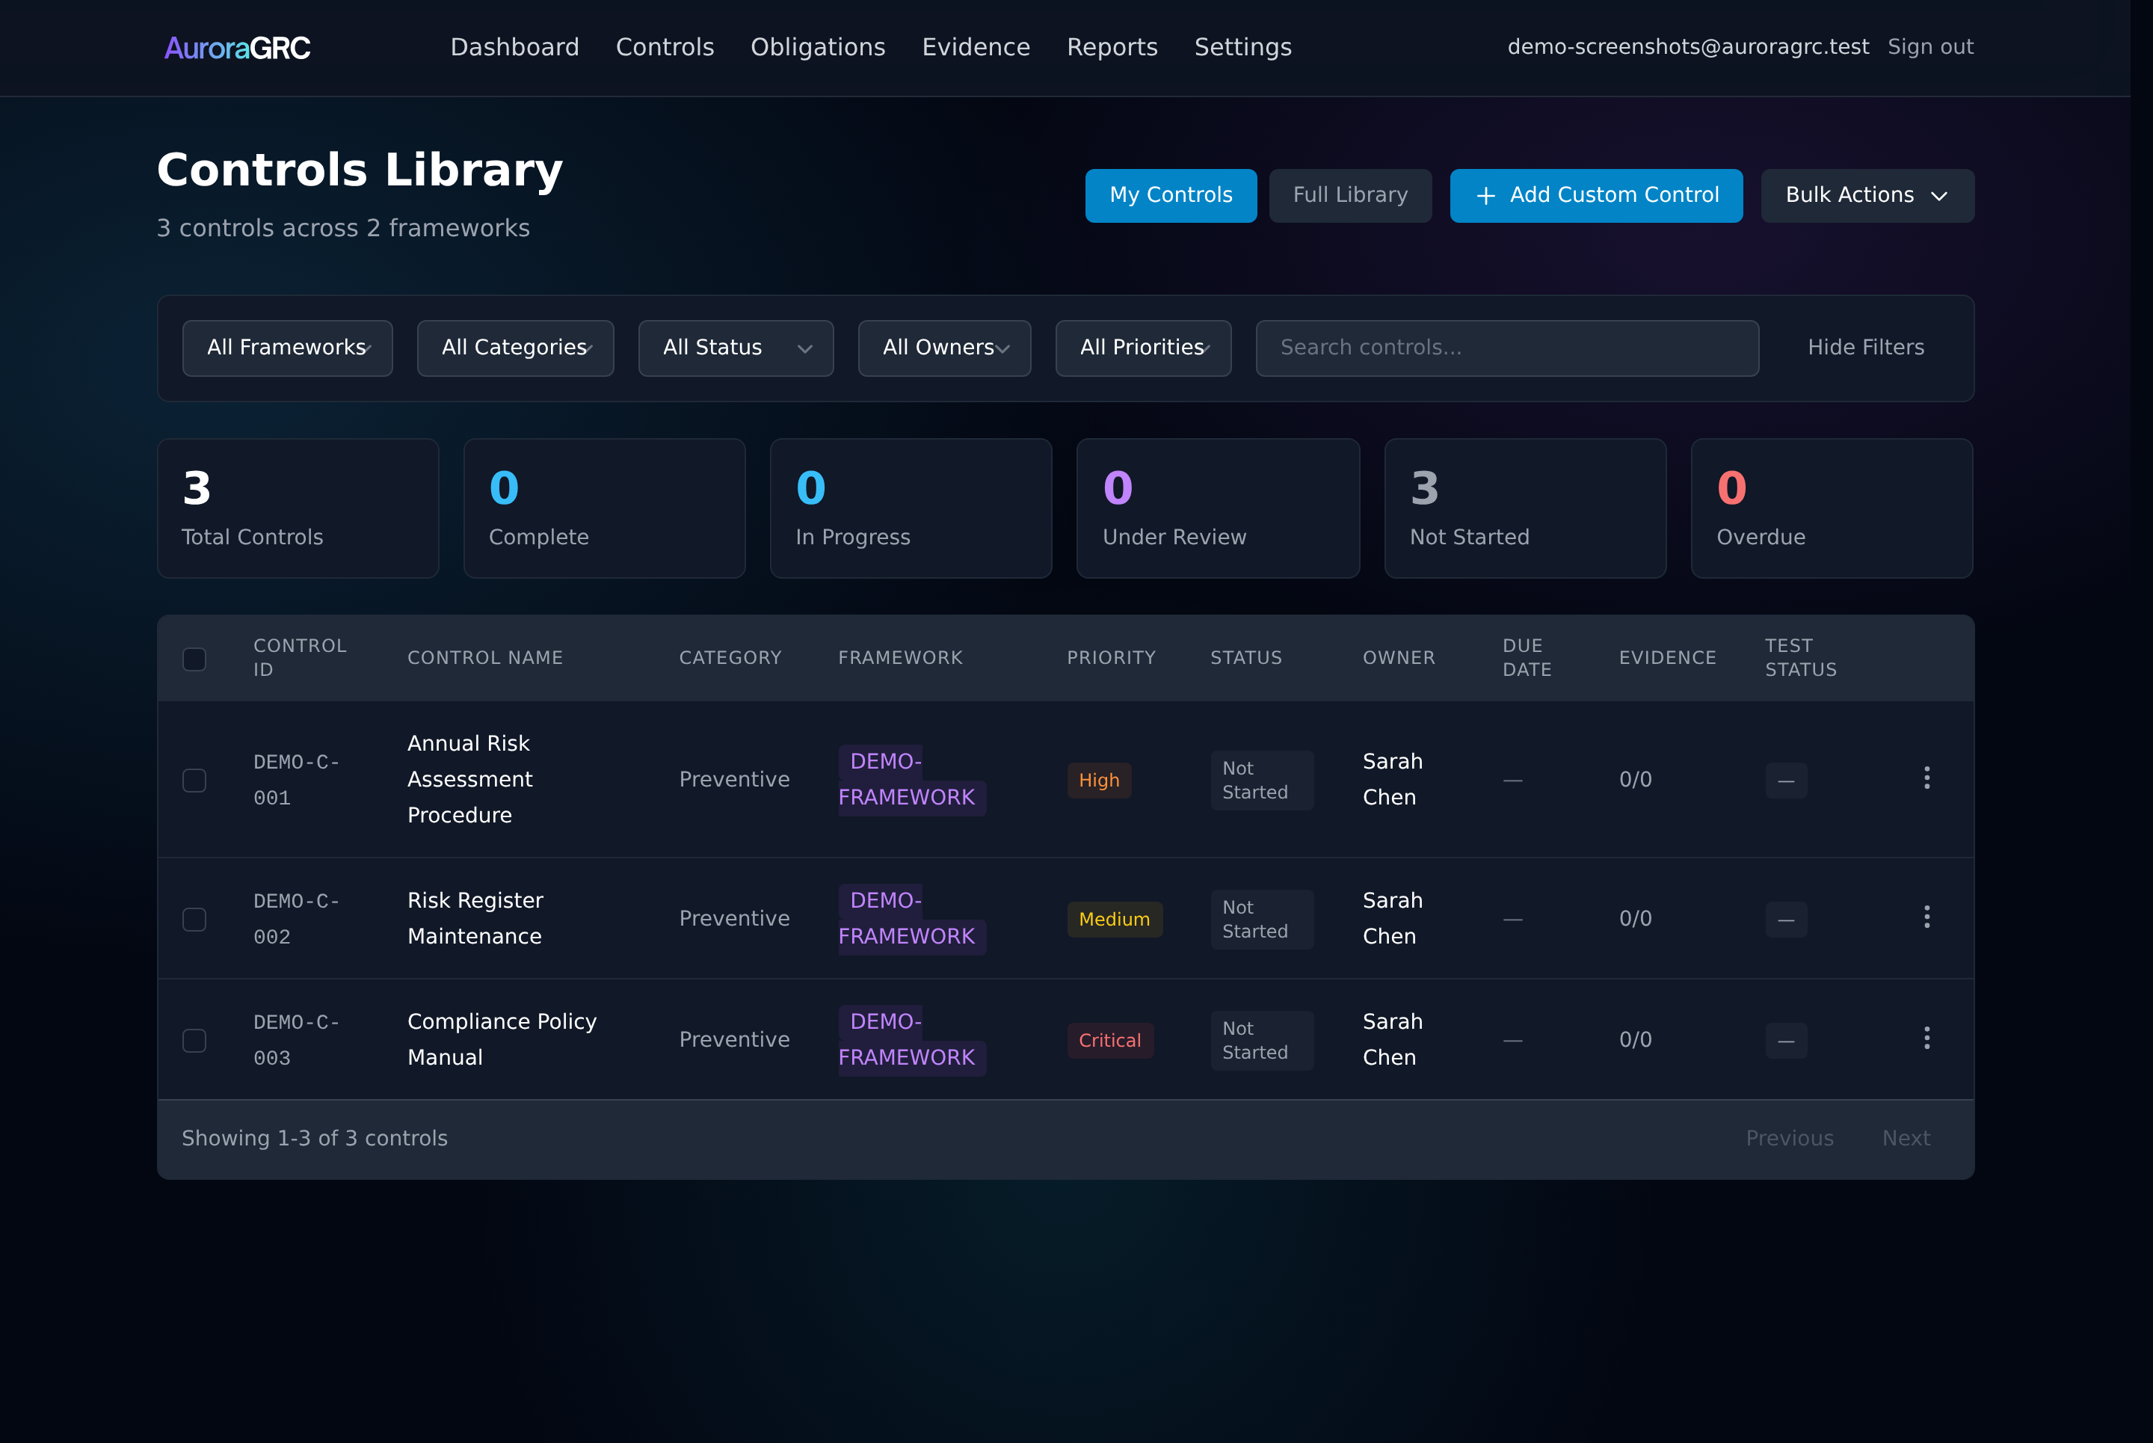The width and height of the screenshot is (2153, 1443).
Task: Navigate to the Evidence section
Action: pos(976,47)
